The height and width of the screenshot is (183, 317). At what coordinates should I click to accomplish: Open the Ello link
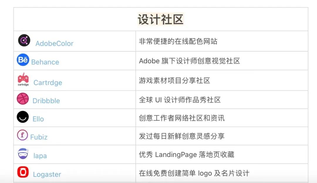(38, 119)
